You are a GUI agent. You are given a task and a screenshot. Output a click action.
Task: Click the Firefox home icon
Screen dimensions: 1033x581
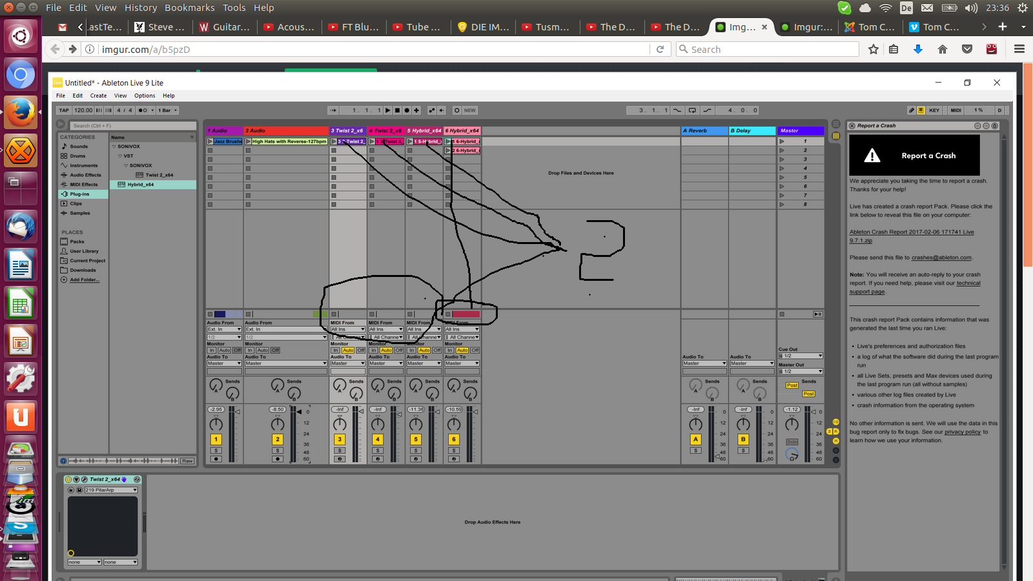click(x=943, y=49)
